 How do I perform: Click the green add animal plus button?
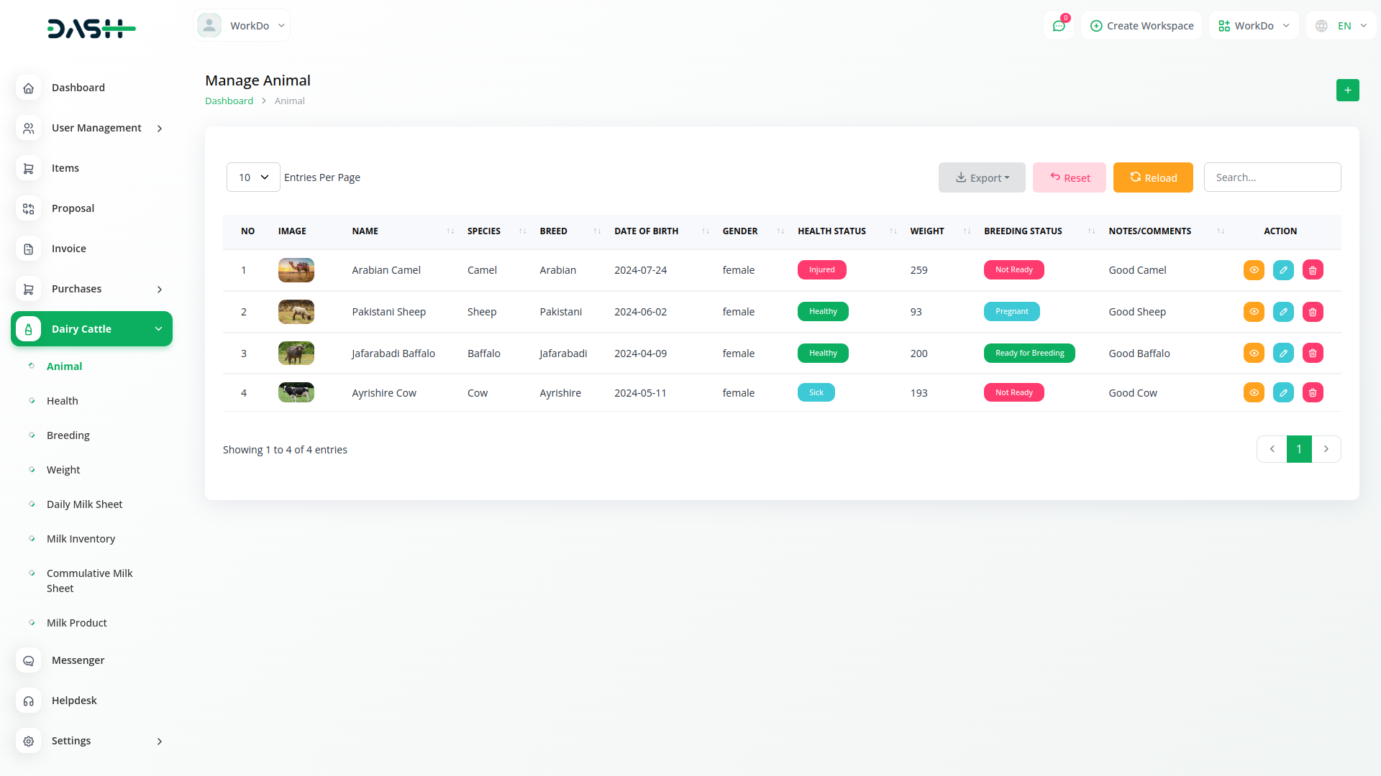pyautogui.click(x=1347, y=91)
